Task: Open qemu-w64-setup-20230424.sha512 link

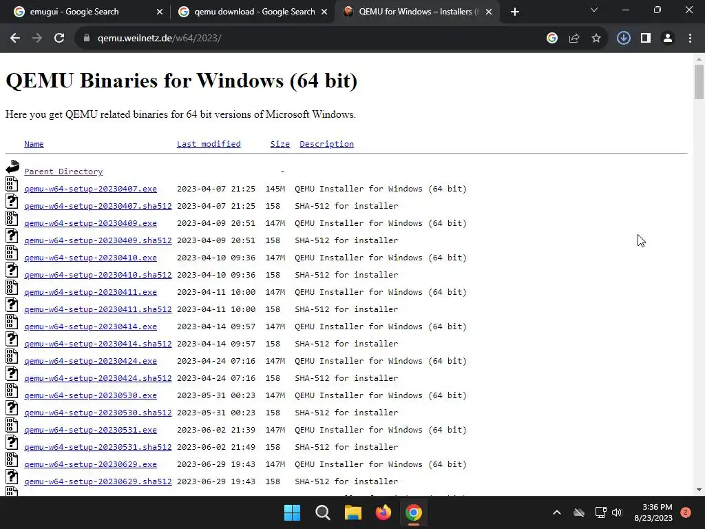Action: click(98, 378)
